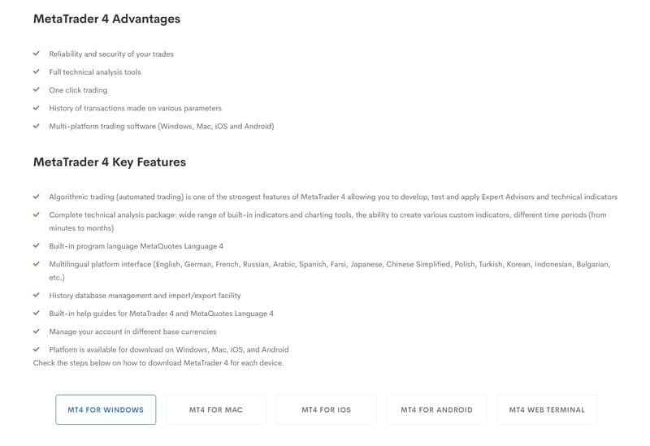Switch to the MT4 FOR MAC tab

click(216, 409)
